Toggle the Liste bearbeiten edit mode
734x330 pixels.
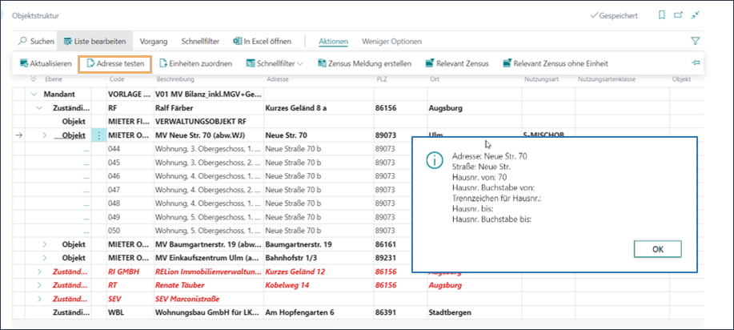click(96, 41)
